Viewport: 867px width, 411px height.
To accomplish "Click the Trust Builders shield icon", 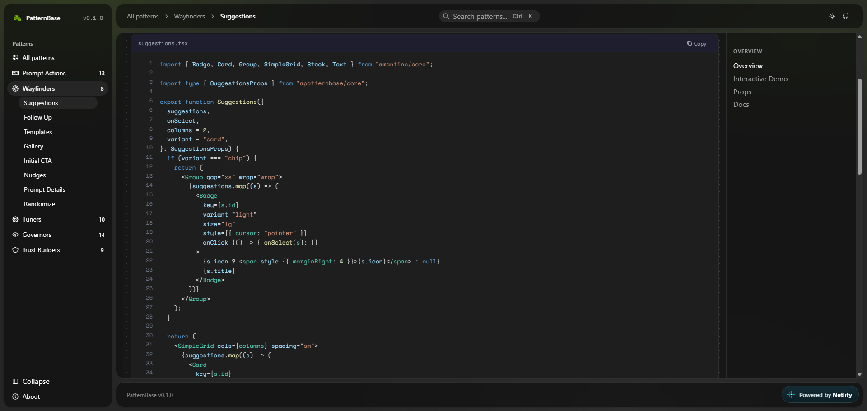I will (15, 250).
